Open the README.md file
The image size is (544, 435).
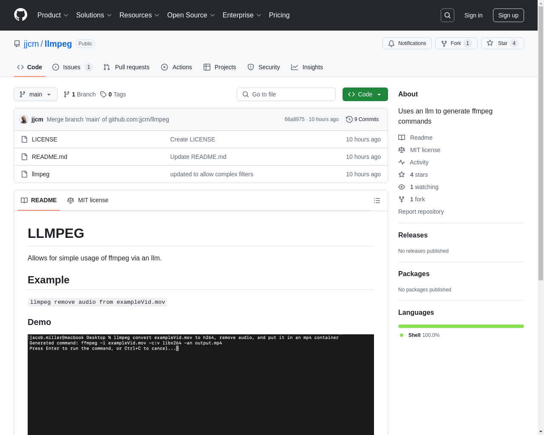(49, 157)
